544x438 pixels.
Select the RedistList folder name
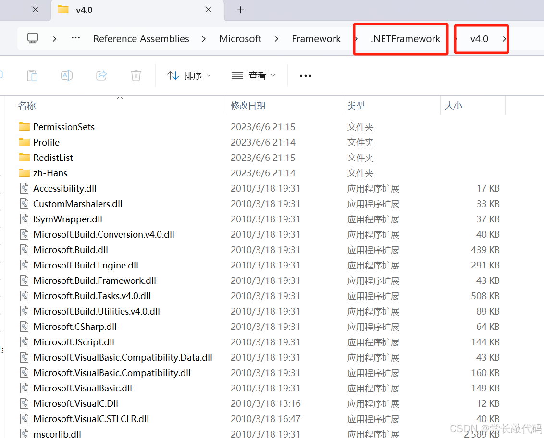point(53,158)
